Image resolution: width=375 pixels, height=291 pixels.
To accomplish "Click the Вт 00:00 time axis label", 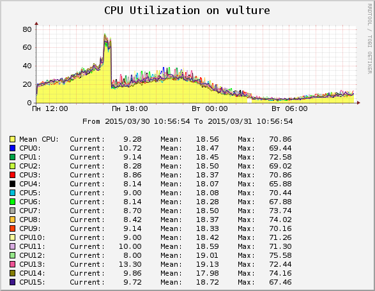I will tap(210, 109).
